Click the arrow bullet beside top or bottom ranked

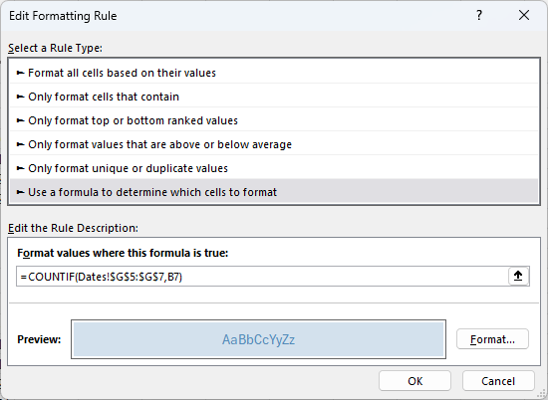pyautogui.click(x=21, y=120)
